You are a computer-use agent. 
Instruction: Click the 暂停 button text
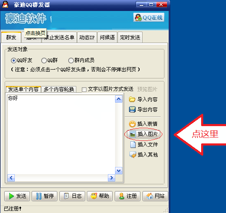(49, 196)
